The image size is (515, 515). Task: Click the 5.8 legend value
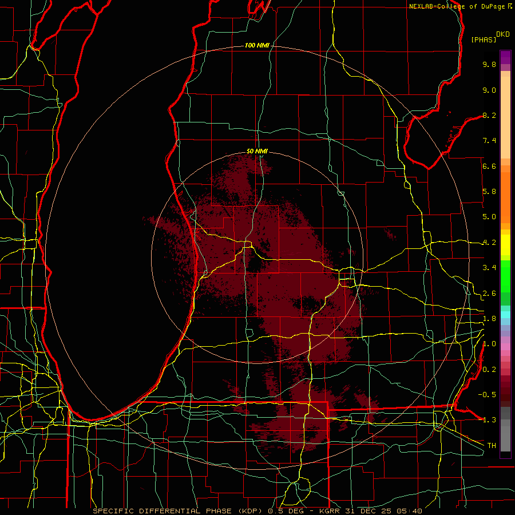tap(489, 192)
